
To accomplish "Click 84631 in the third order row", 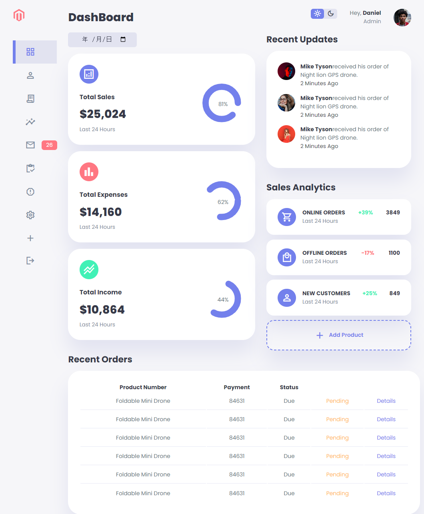I will coord(237,438).
